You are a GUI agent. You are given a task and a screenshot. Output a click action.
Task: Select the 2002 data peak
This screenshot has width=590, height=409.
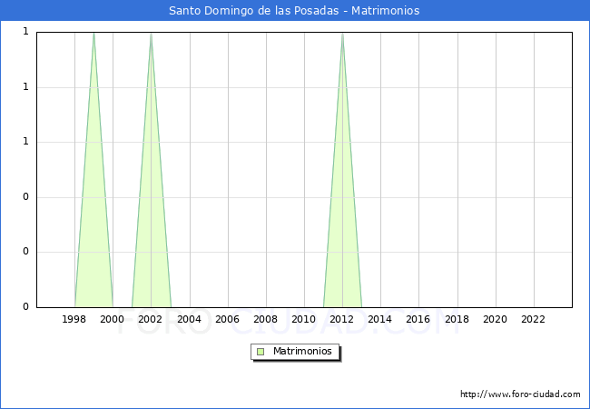pyautogui.click(x=151, y=34)
